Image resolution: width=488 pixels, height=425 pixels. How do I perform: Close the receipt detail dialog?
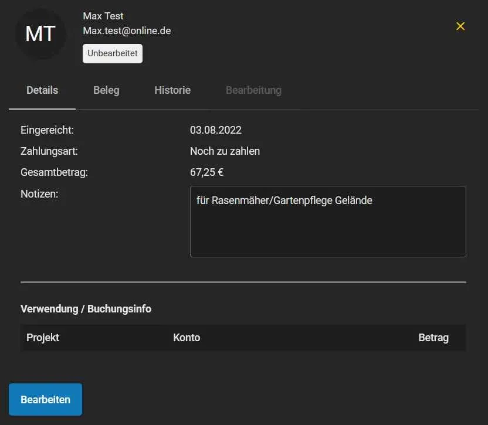tap(460, 26)
